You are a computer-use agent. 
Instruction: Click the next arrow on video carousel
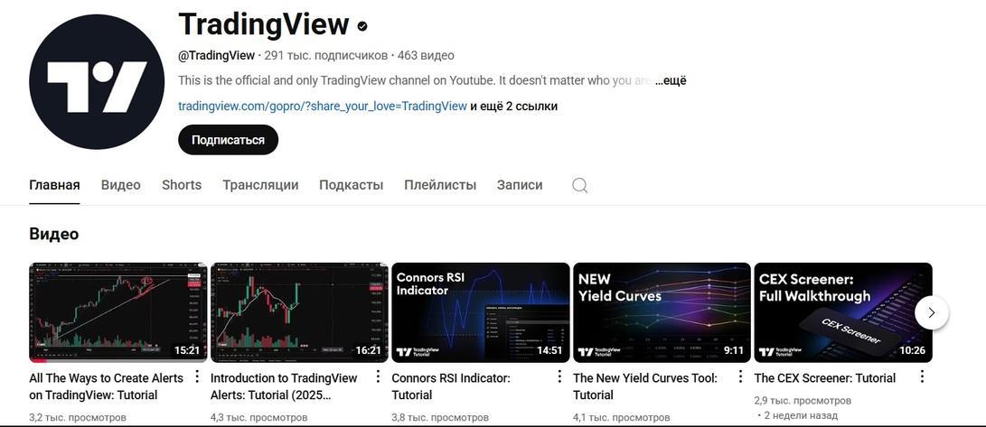coord(931,312)
